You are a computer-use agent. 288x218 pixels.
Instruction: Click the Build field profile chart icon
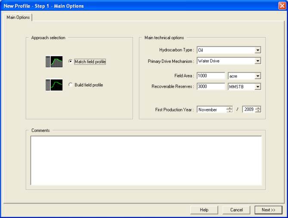[54, 85]
